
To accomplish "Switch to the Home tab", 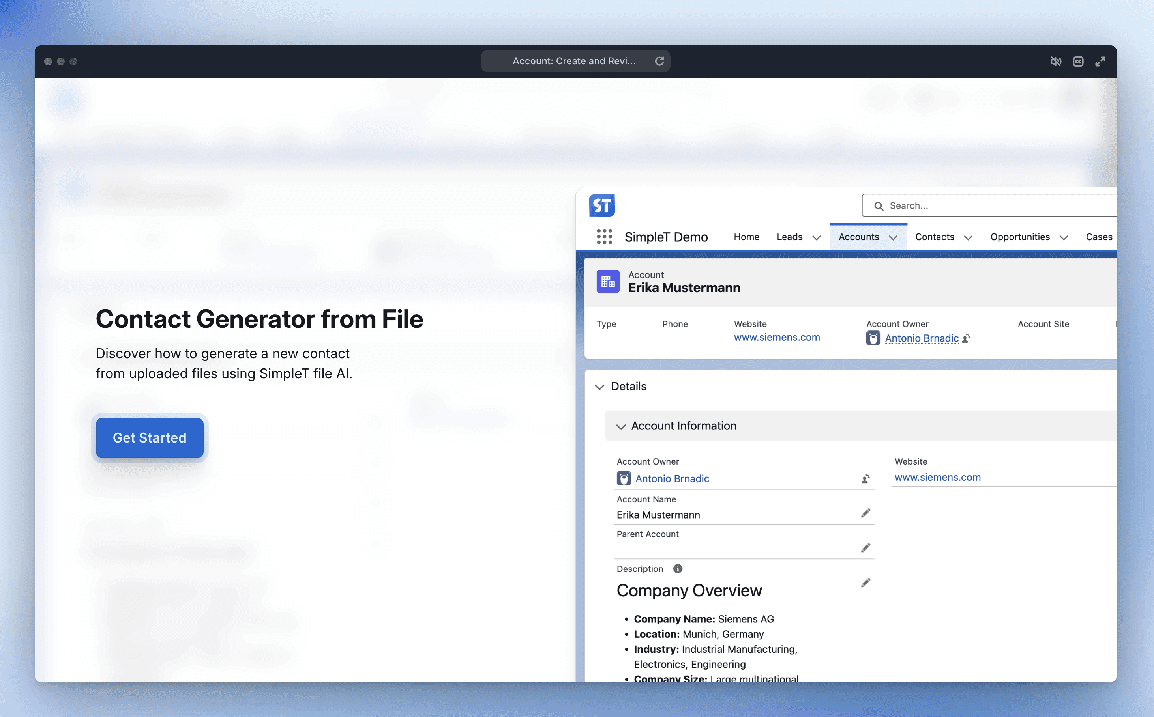I will (x=746, y=237).
